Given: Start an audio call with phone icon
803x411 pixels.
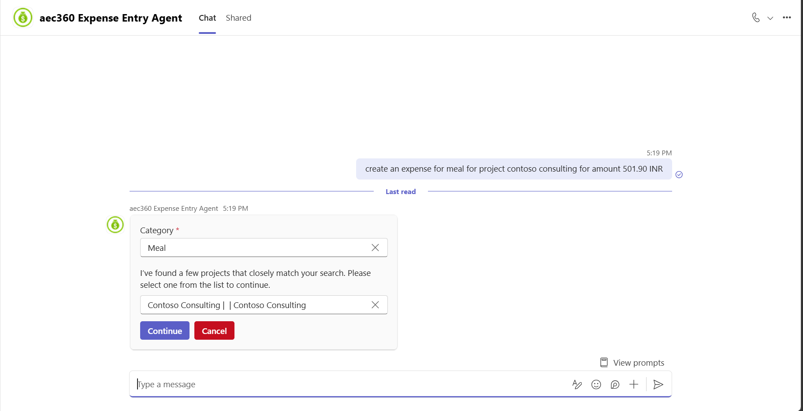Looking at the screenshot, I should pyautogui.click(x=756, y=18).
